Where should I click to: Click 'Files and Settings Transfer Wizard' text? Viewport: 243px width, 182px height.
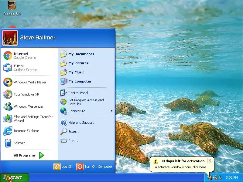coord(33,119)
